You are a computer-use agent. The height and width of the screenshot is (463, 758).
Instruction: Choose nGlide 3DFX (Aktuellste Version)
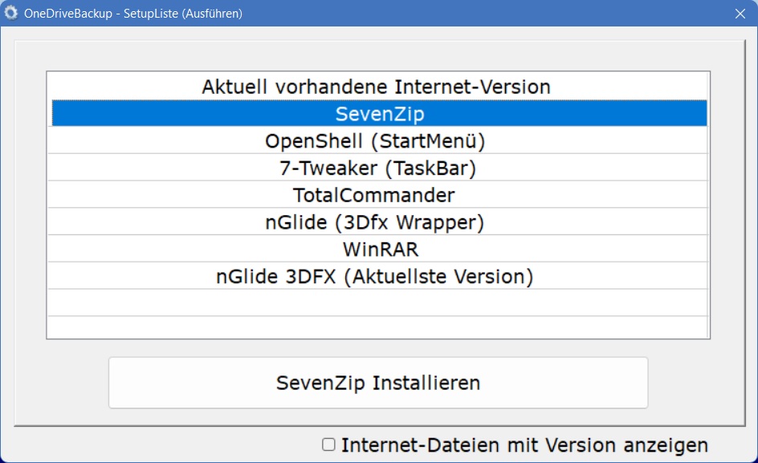pos(379,276)
